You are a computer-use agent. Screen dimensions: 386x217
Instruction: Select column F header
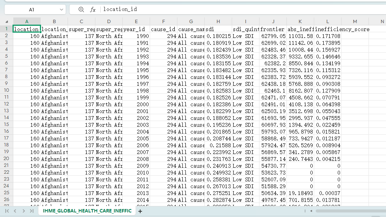coord(163,22)
